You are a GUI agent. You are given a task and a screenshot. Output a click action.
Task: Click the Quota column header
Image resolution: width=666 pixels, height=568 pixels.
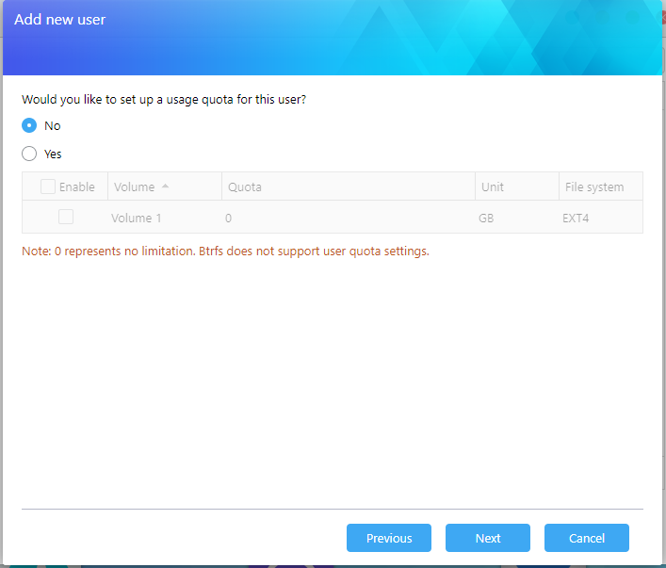click(349, 187)
